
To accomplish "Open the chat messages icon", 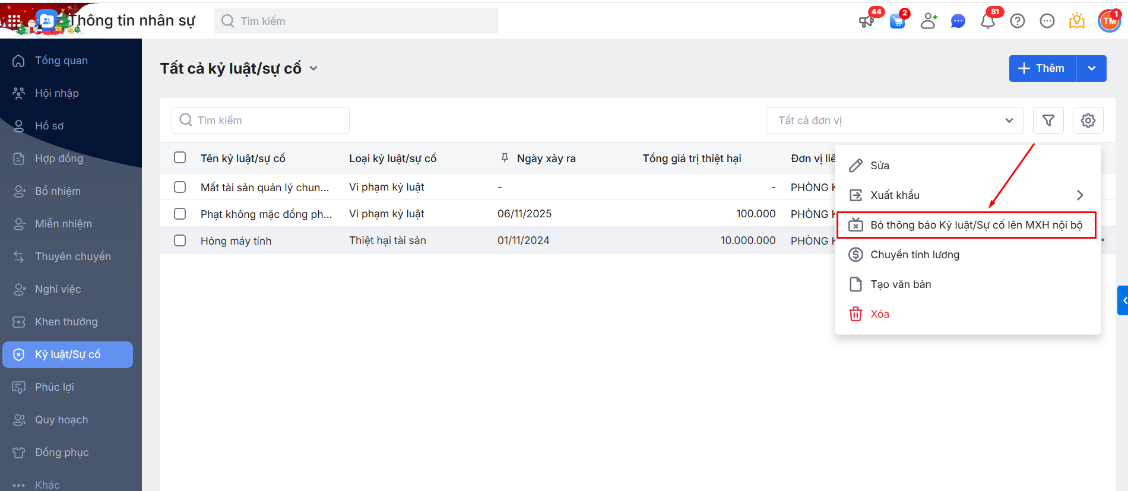I will pyautogui.click(x=958, y=21).
